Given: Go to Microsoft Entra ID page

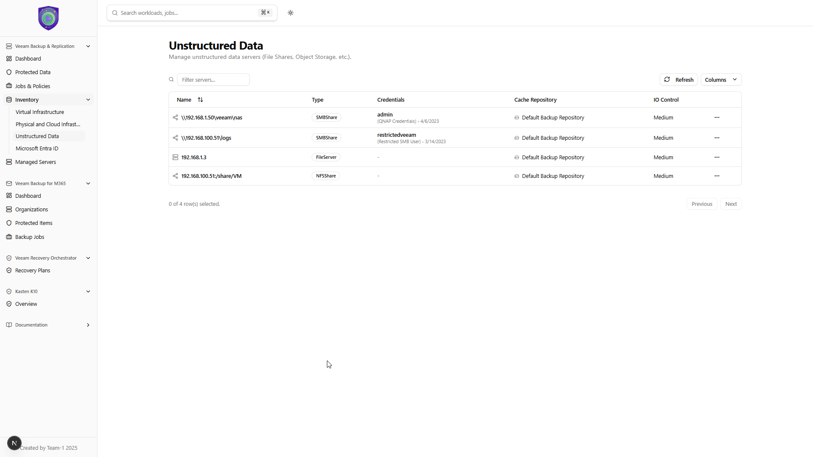Looking at the screenshot, I should coord(37,148).
